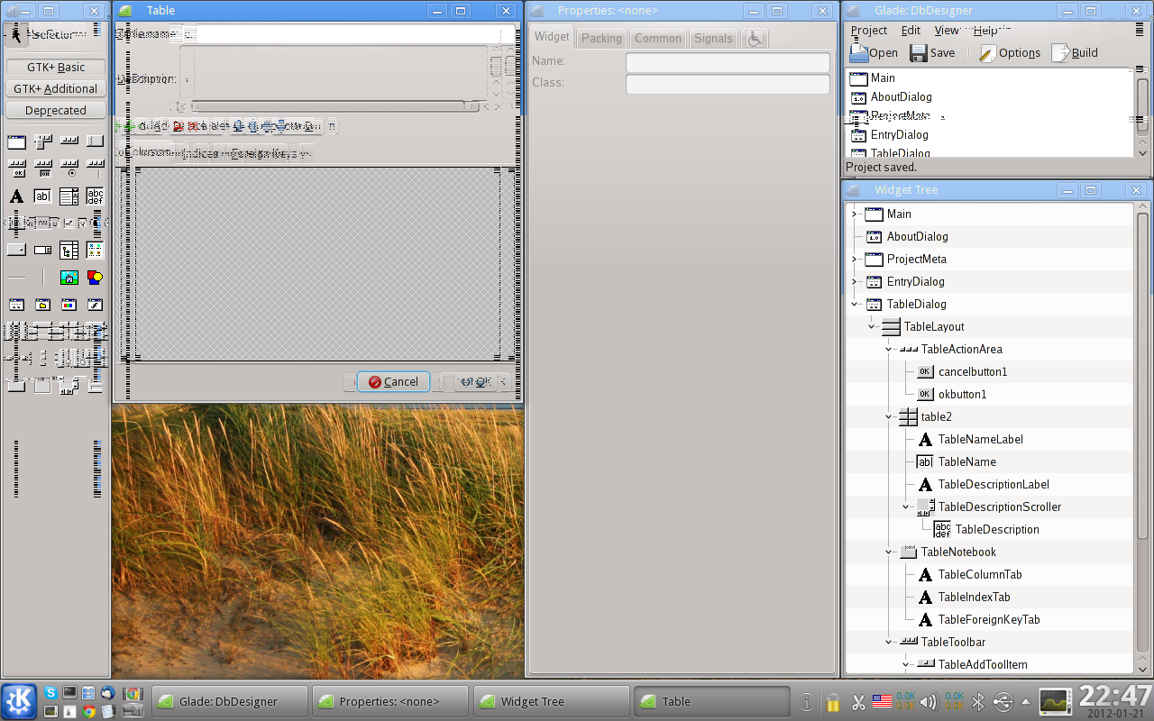The height and width of the screenshot is (721, 1154).
Task: Click the Open project toolbar icon
Action: click(x=874, y=53)
